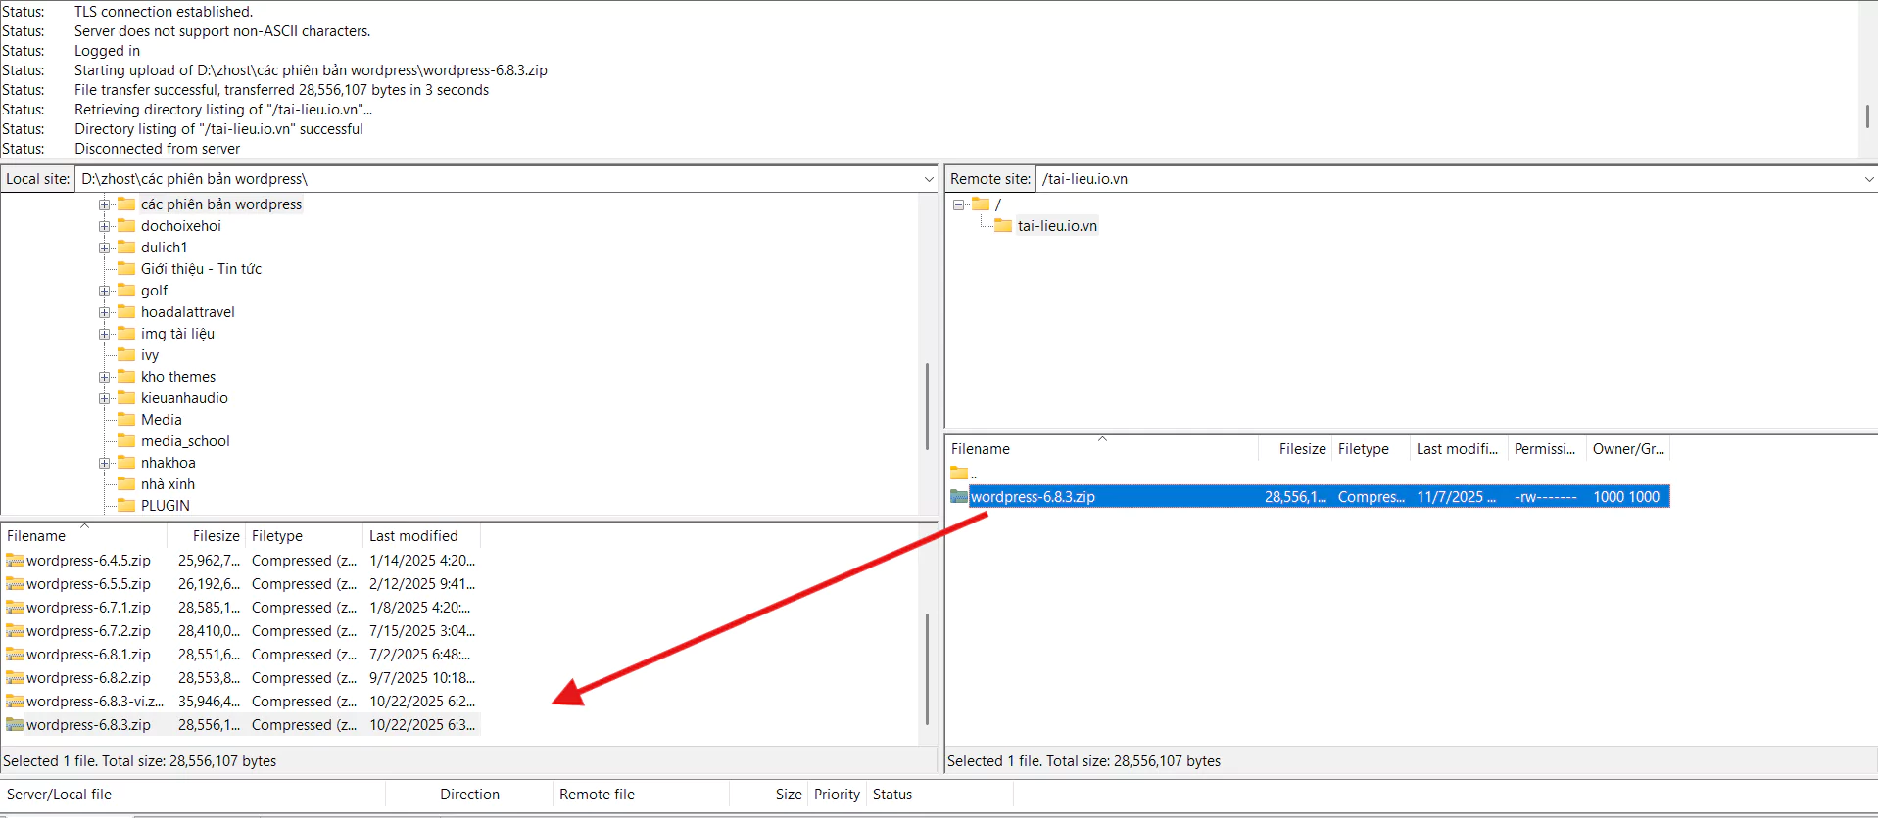1878x818 pixels.
Task: Sort local files by Filesize column
Action: tap(216, 536)
